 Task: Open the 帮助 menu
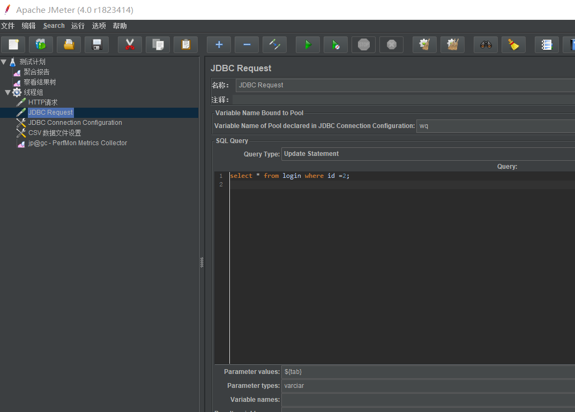(x=120, y=26)
